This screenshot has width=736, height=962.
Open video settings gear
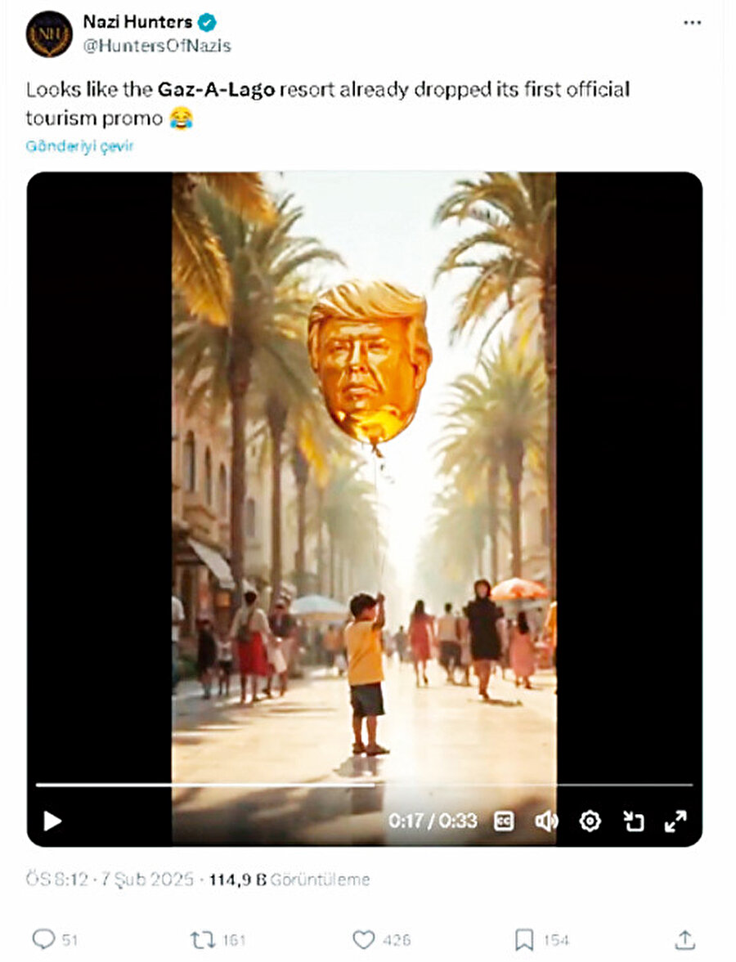(590, 821)
